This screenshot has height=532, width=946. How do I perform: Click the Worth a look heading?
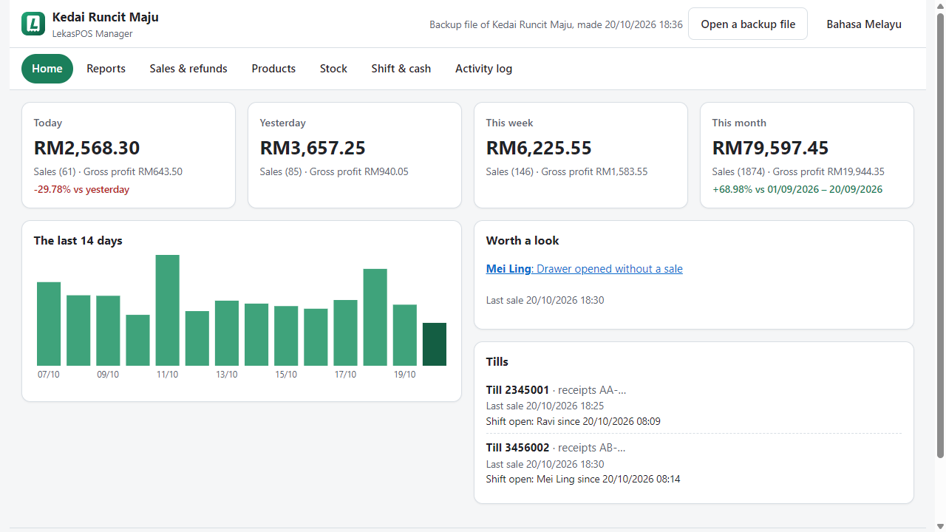coord(523,241)
